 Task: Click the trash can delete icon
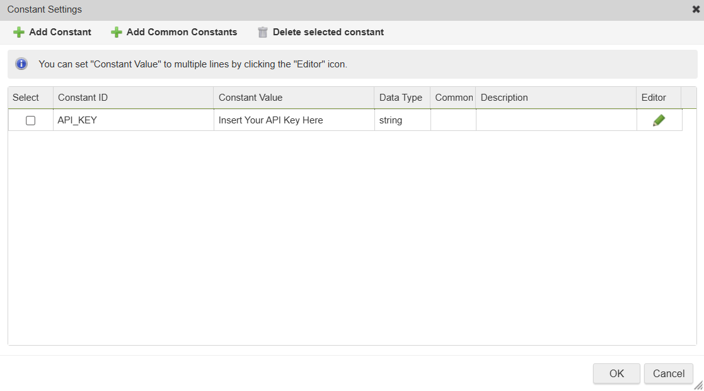(263, 32)
